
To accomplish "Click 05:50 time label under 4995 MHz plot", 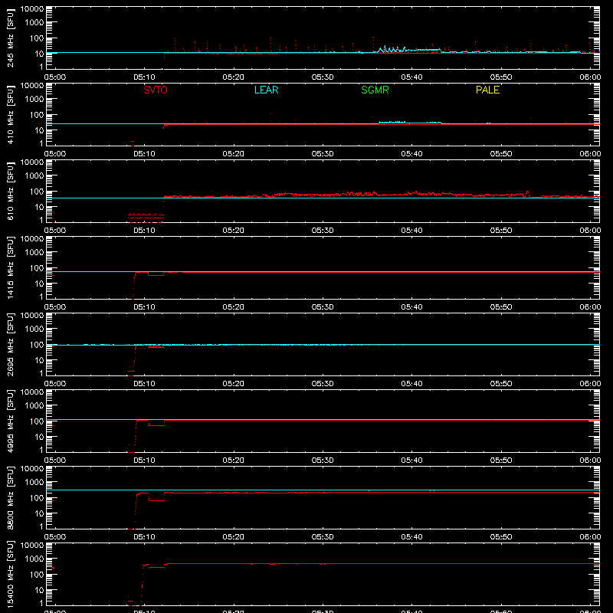I will (x=501, y=461).
